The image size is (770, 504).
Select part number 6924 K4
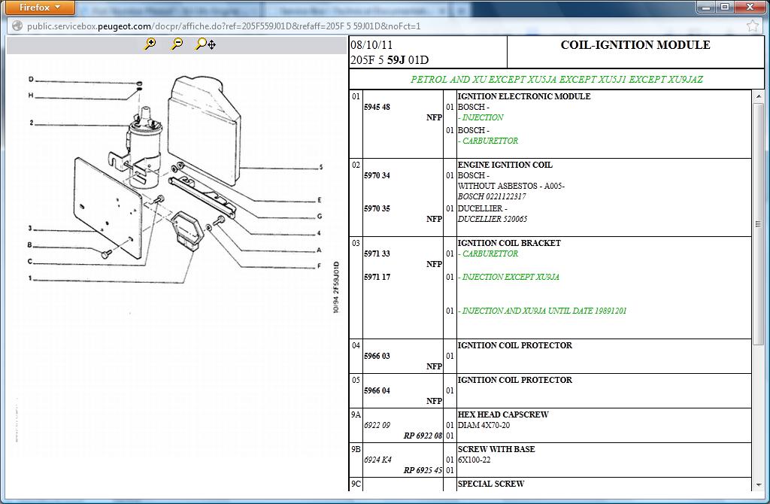(377, 460)
